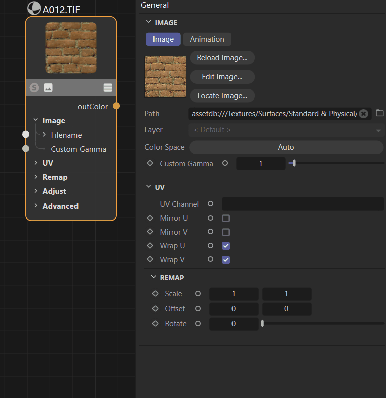The width and height of the screenshot is (386, 398).
Task: Click the Locate Image... button
Action: pyautogui.click(x=222, y=96)
